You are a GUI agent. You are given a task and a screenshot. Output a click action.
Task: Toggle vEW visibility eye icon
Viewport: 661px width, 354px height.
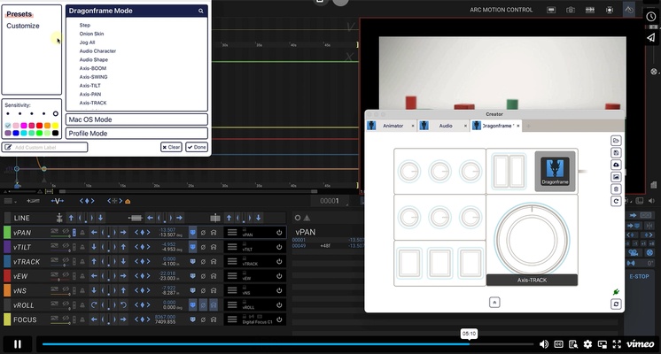pos(66,275)
